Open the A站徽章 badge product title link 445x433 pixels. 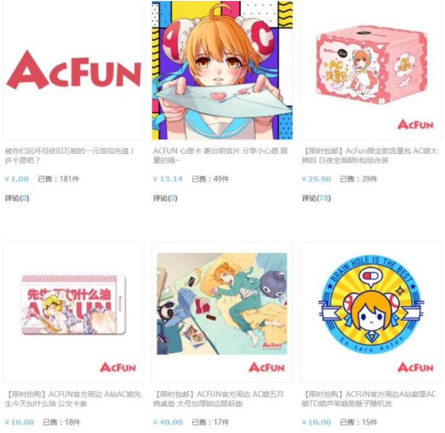click(369, 399)
